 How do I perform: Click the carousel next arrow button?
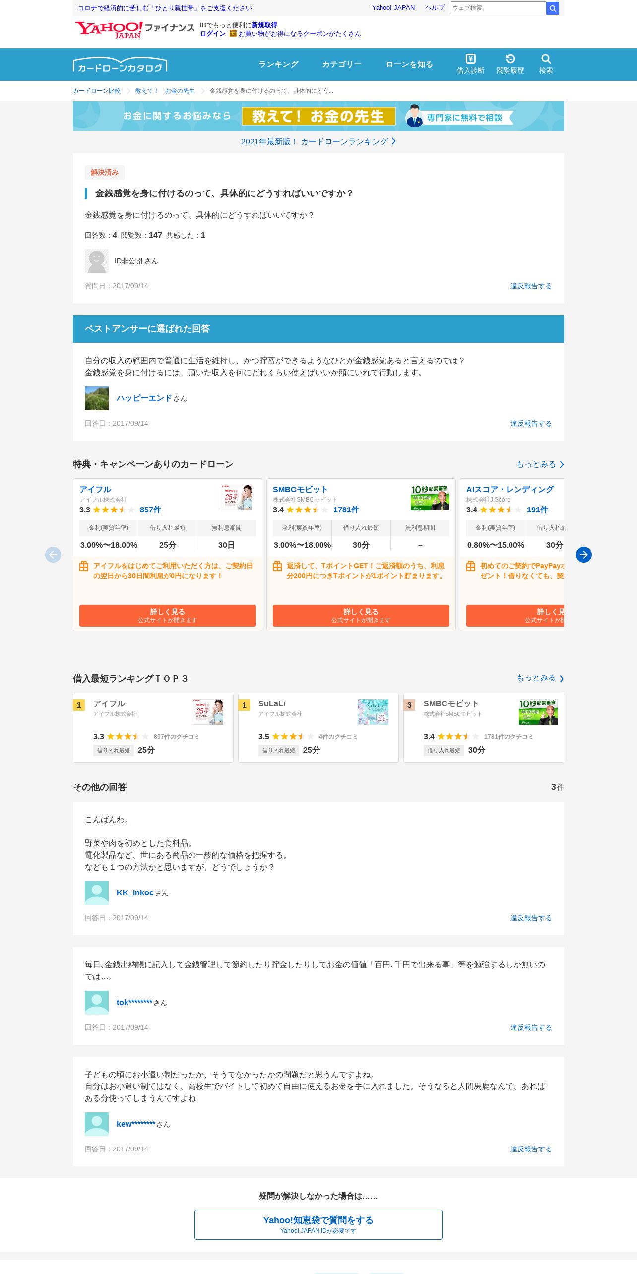584,554
